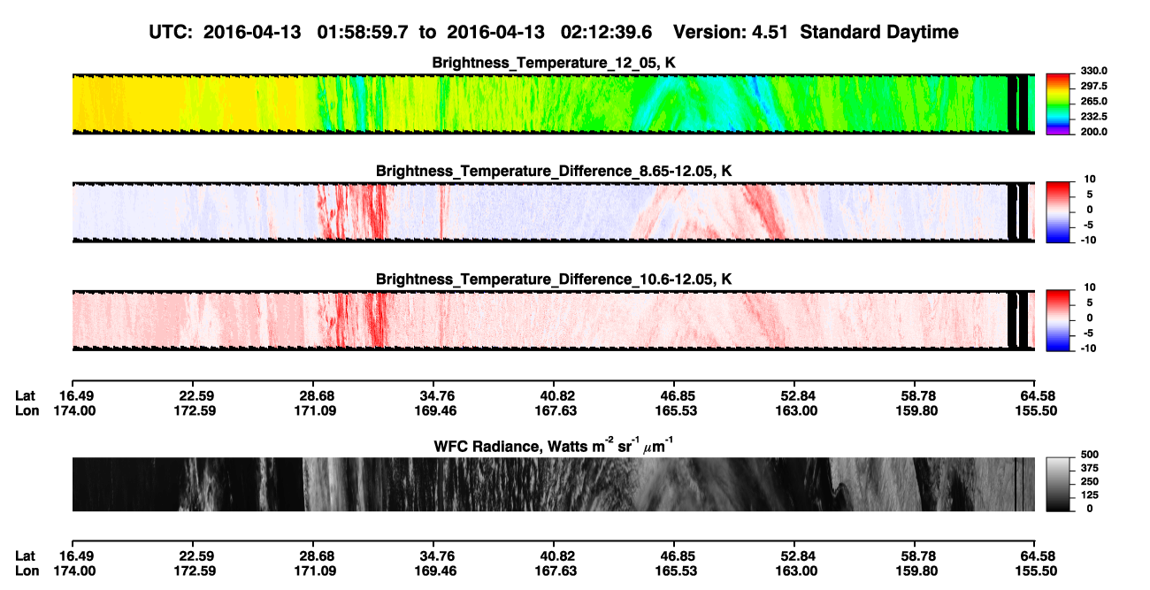
Task: Click the '125' tick on the WFC colorbar
Action: pyautogui.click(x=1089, y=494)
